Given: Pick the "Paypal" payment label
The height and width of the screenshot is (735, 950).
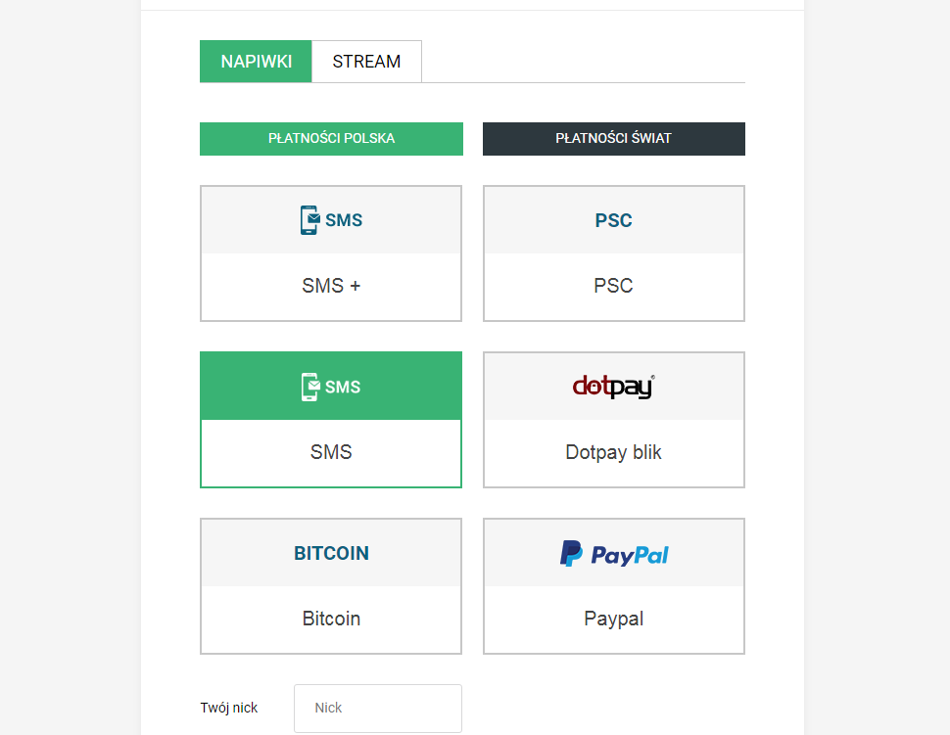Looking at the screenshot, I should 613,619.
